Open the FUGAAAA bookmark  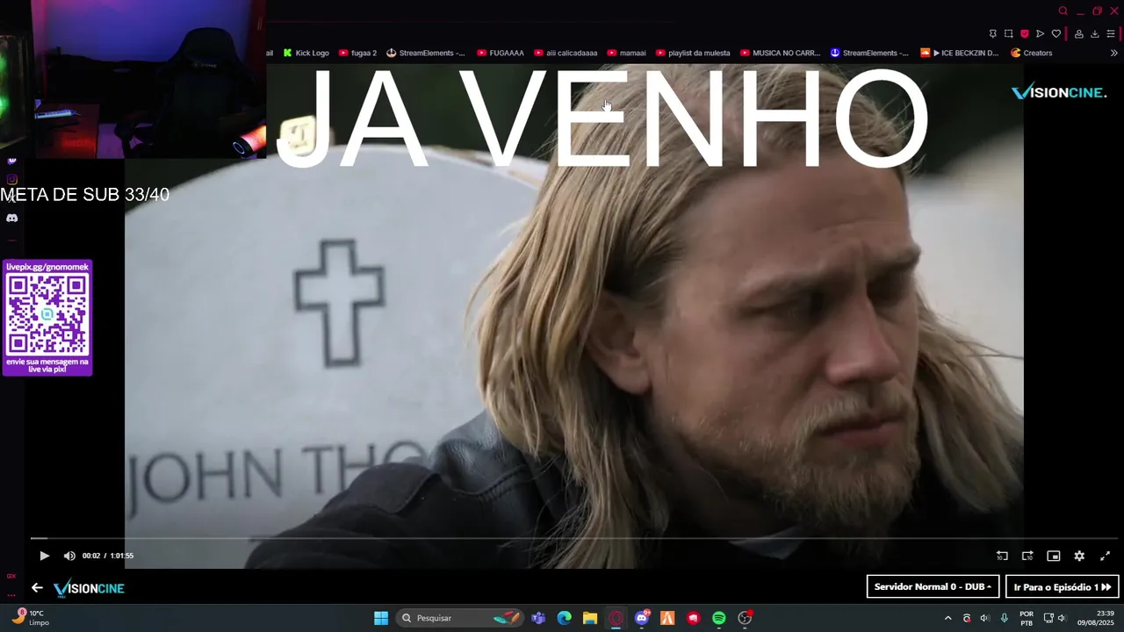(x=501, y=53)
